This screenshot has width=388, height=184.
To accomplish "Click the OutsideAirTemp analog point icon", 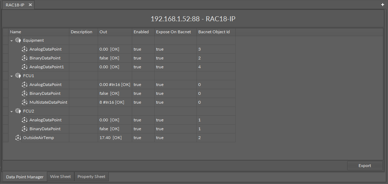I will (x=18, y=138).
